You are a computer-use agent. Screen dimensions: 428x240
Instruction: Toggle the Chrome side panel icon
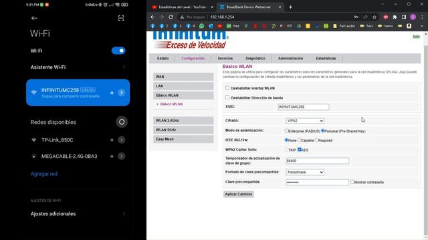[404, 17]
